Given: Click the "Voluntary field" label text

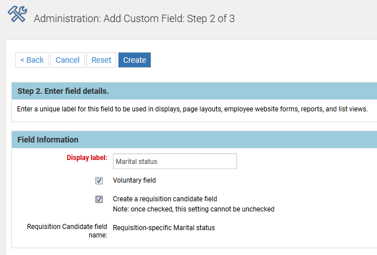Looking at the screenshot, I should pos(134,180).
